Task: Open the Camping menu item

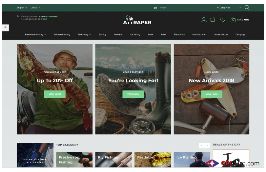Action: pyautogui.click(x=240, y=35)
